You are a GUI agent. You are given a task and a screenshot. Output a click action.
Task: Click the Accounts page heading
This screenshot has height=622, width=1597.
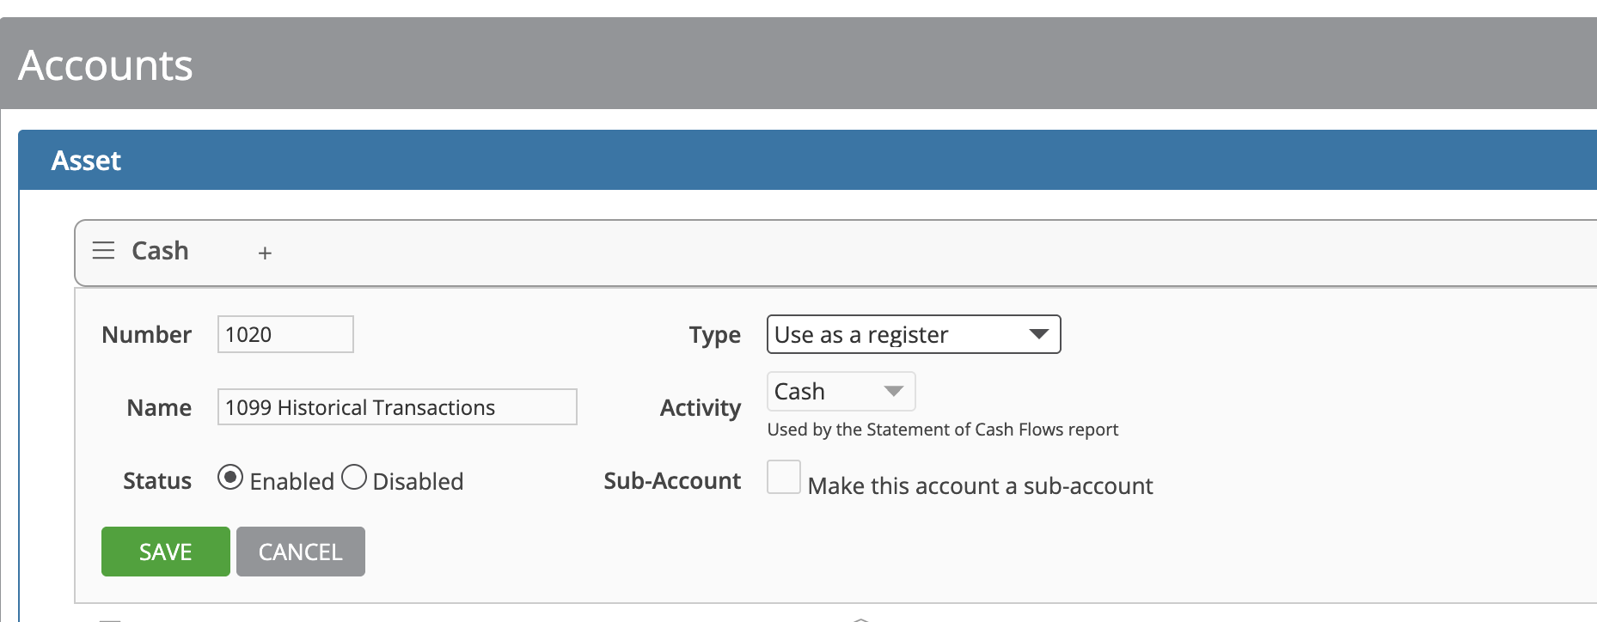tap(106, 65)
